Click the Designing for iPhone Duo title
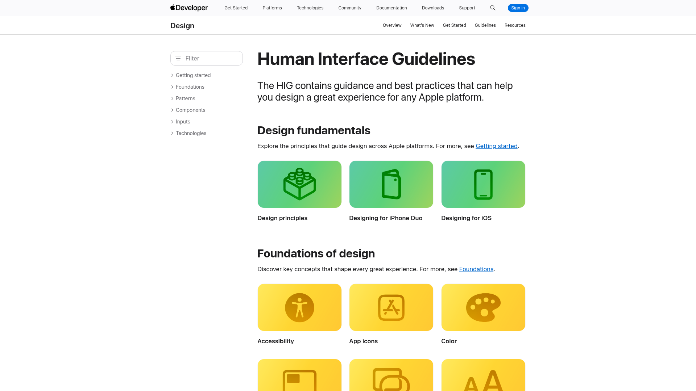The image size is (696, 391). (386, 218)
